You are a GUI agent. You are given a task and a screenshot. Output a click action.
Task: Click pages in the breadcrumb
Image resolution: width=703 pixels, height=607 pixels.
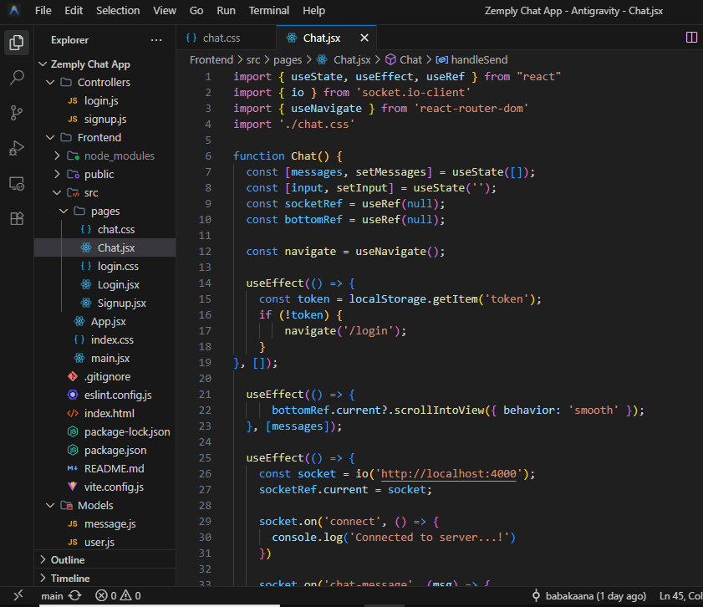click(288, 59)
